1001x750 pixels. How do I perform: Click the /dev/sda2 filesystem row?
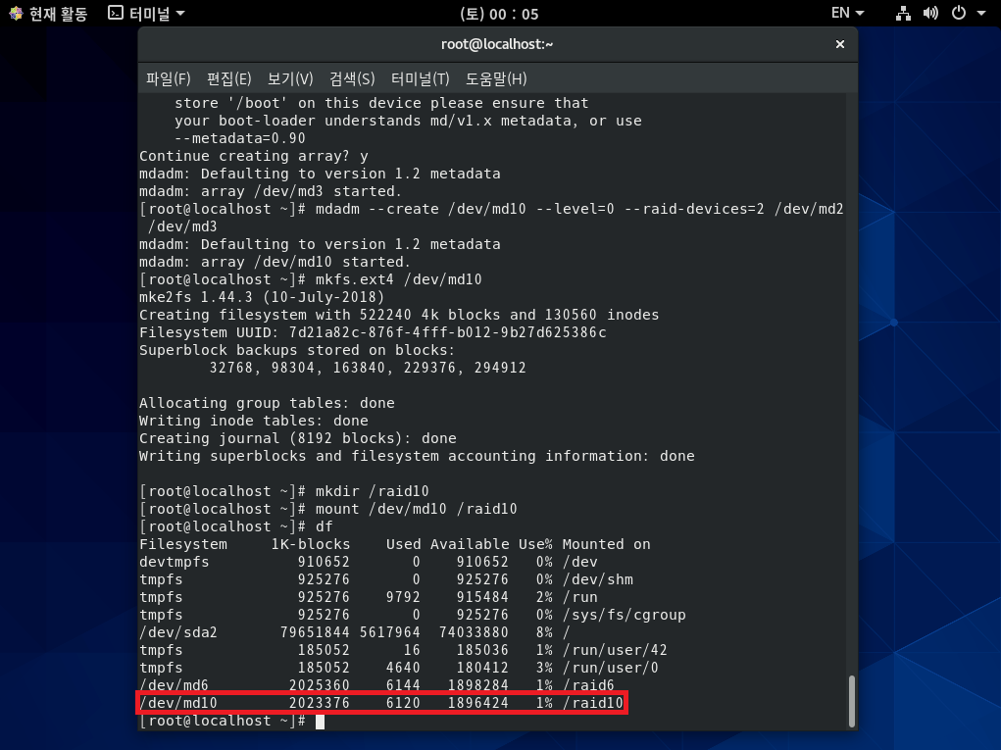click(354, 632)
